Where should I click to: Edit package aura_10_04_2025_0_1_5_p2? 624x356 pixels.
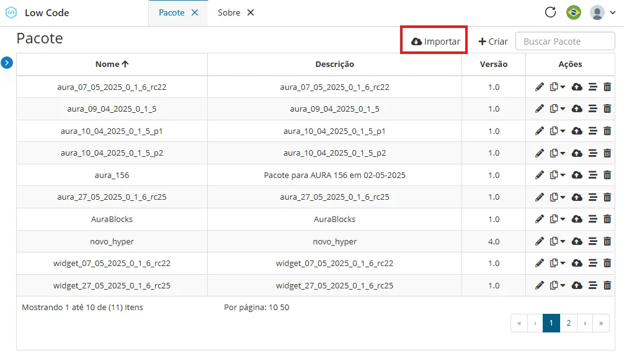(x=539, y=153)
